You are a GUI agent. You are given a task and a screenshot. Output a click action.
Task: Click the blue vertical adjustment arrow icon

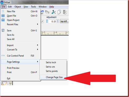click(x=47, y=21)
